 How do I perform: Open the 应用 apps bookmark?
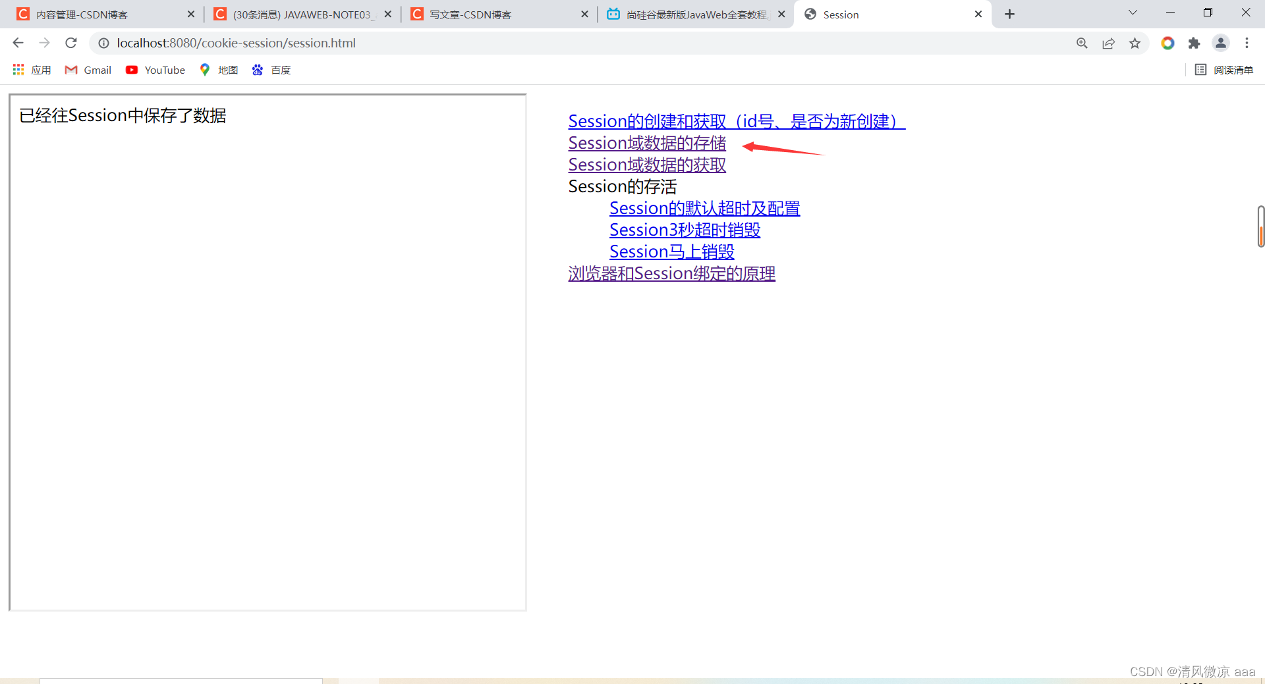[32, 70]
